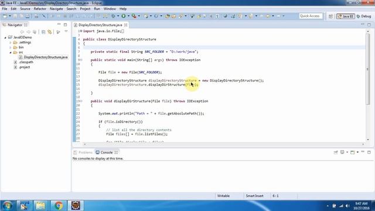Viewport: 375px width, 211px height.
Task: Open the External Tools dropdown arrow
Action: pos(139,16)
